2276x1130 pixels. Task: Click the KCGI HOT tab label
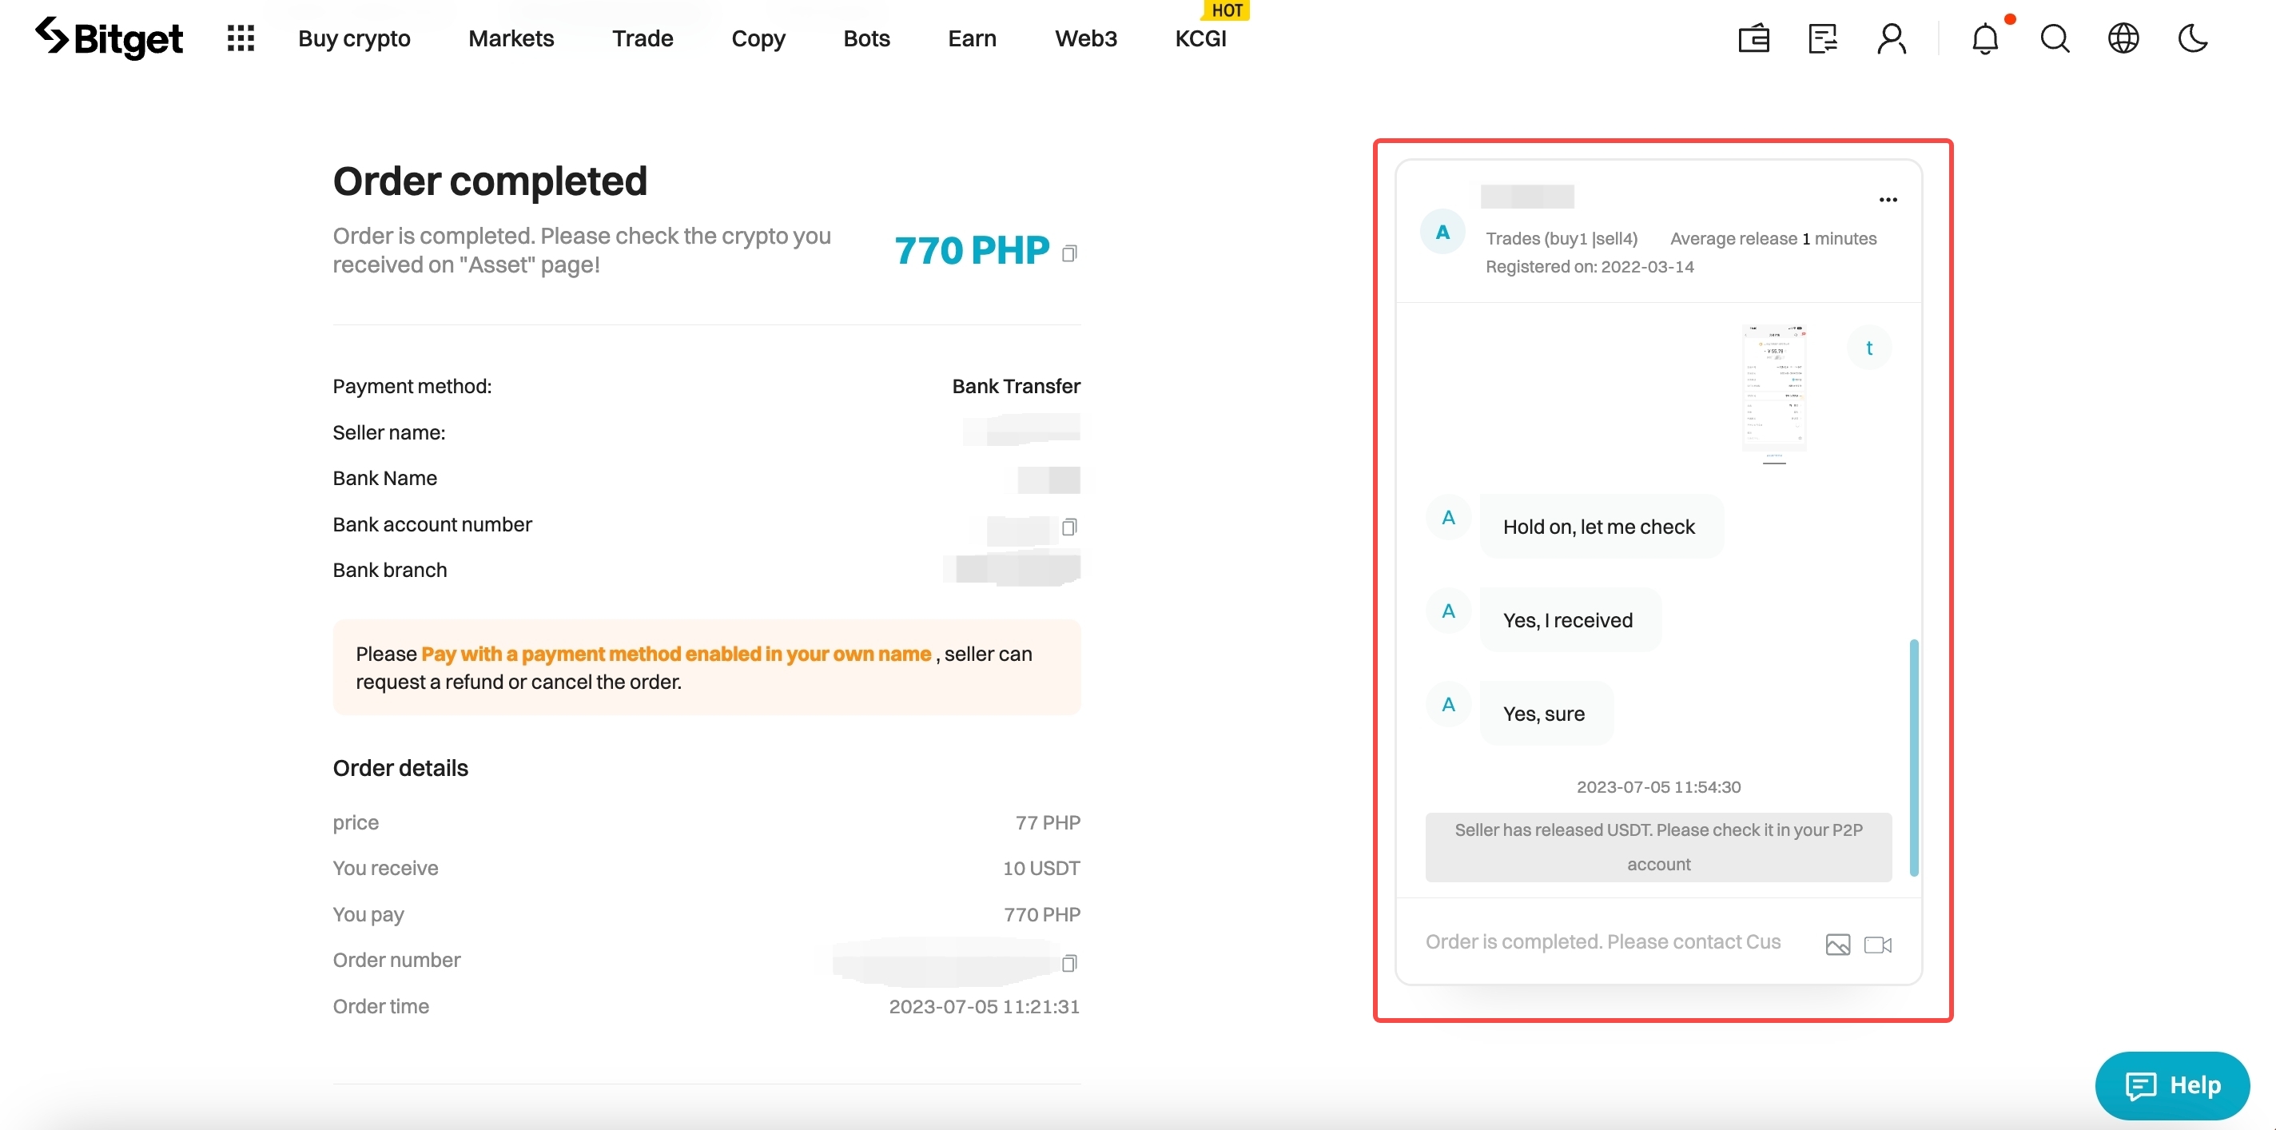1200,36
